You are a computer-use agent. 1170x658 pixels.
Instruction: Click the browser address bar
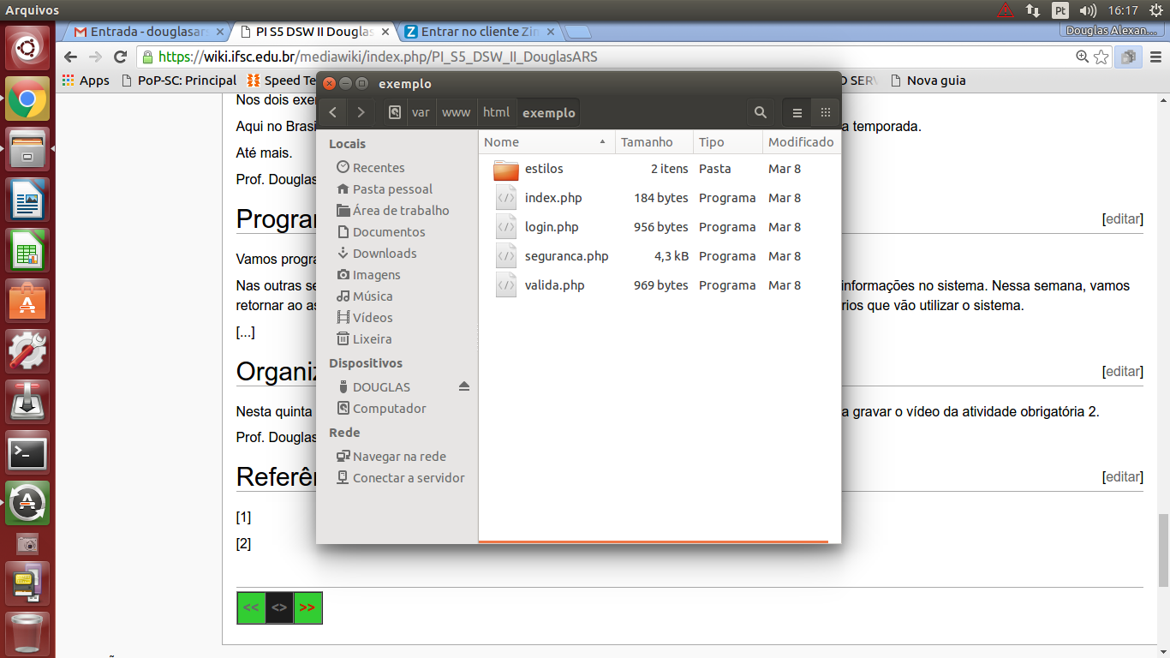point(600,57)
